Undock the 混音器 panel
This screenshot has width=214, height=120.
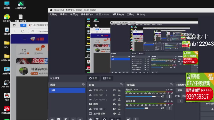pyautogui.click(x=171, y=85)
